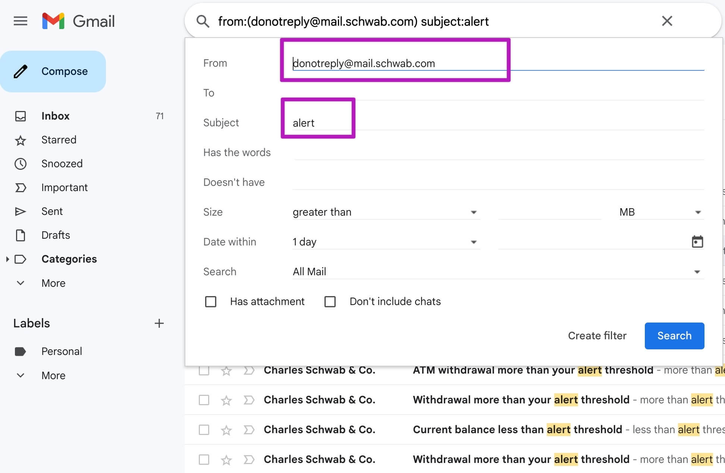Click the Doesn't have field
The width and height of the screenshot is (725, 473).
[498, 182]
